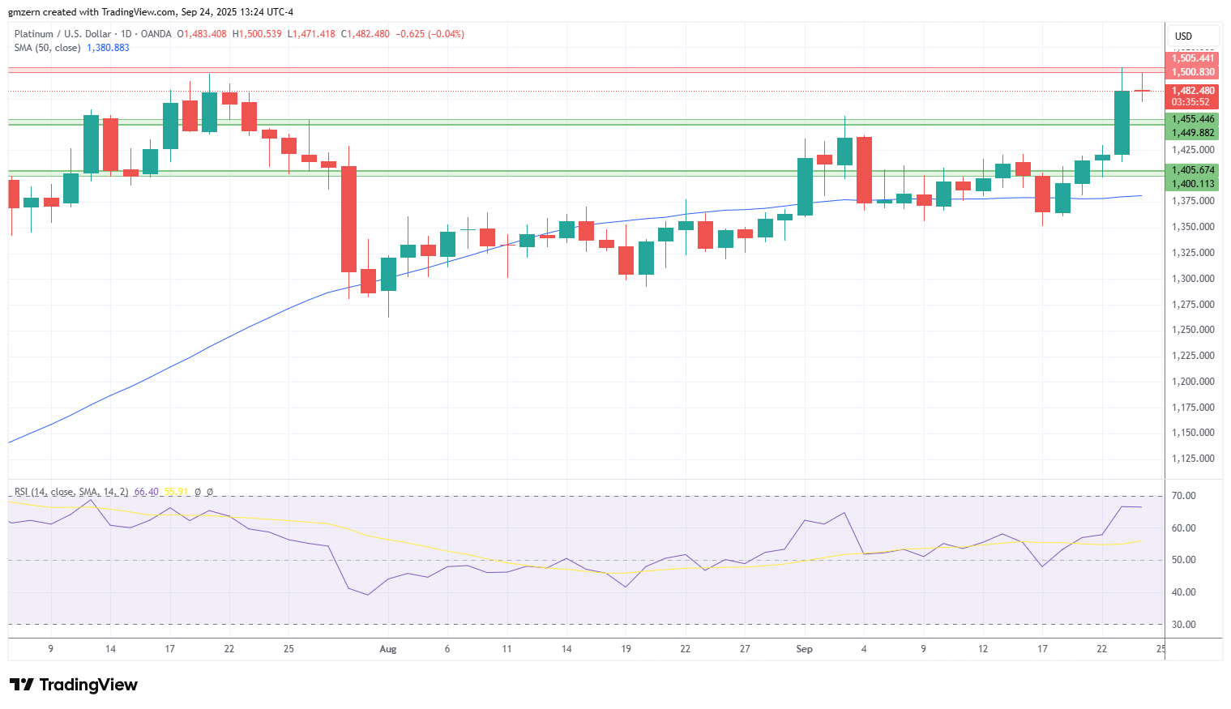Click the current price label 1,482.480

click(1193, 91)
